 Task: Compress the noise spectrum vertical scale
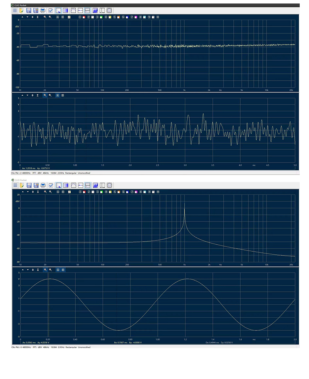[37, 17]
